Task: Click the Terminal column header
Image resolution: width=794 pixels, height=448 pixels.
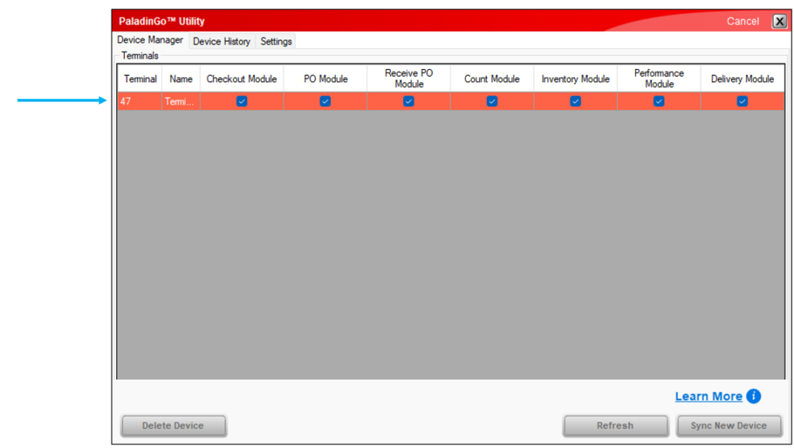Action: (x=140, y=79)
